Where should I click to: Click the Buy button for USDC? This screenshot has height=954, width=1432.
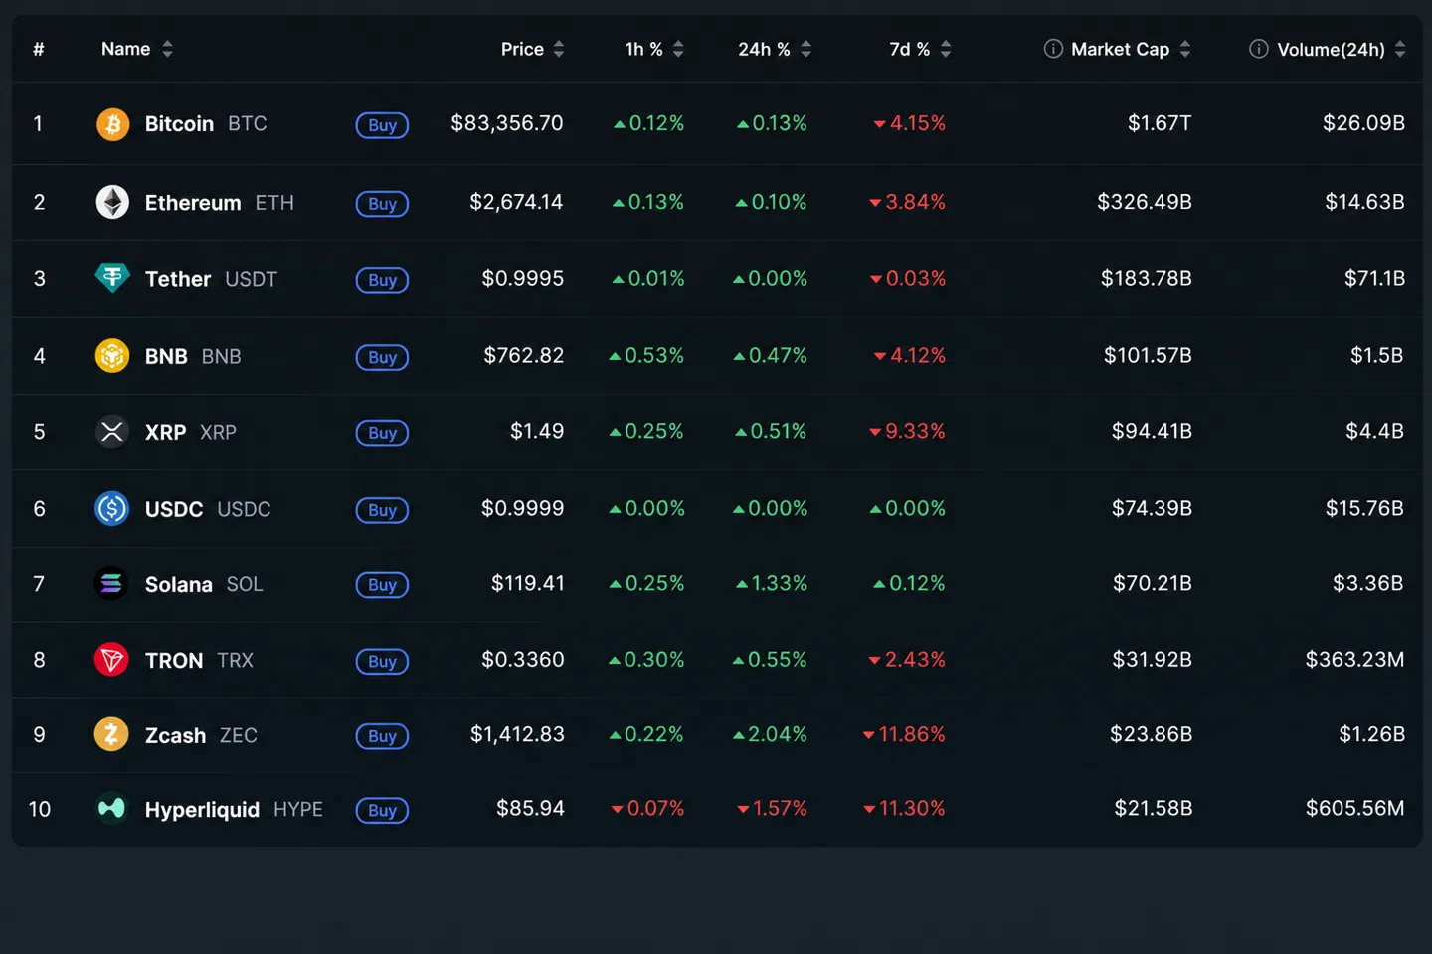pos(383,510)
